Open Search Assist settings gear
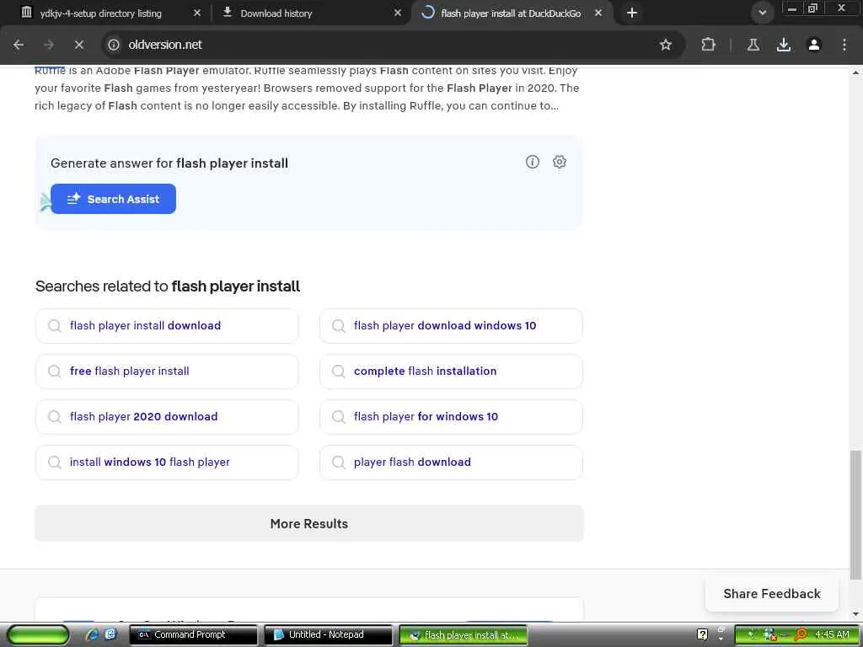The width and height of the screenshot is (863, 647). 560,162
